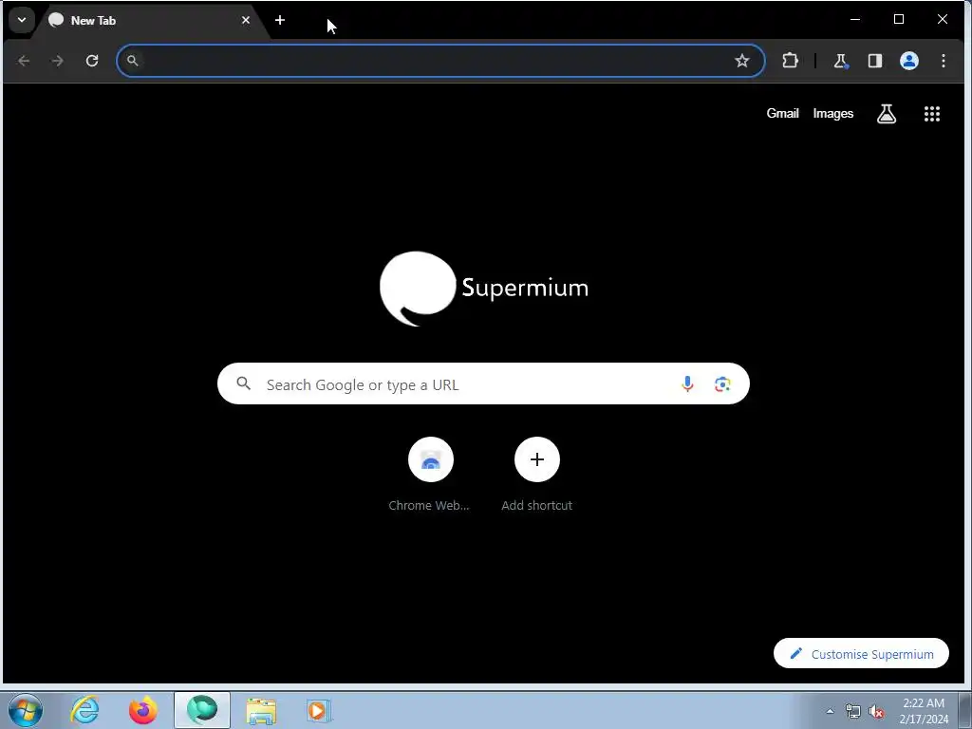Open the network tray icon
Image resolution: width=972 pixels, height=729 pixels.
(x=853, y=711)
